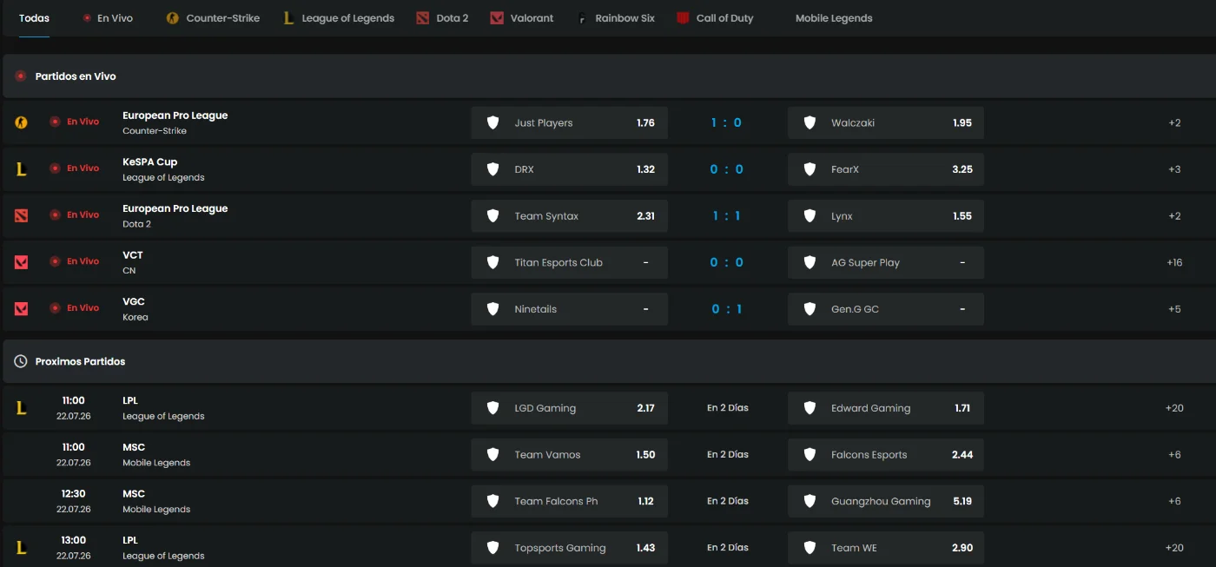Open the En Vivo tab

pyautogui.click(x=108, y=18)
